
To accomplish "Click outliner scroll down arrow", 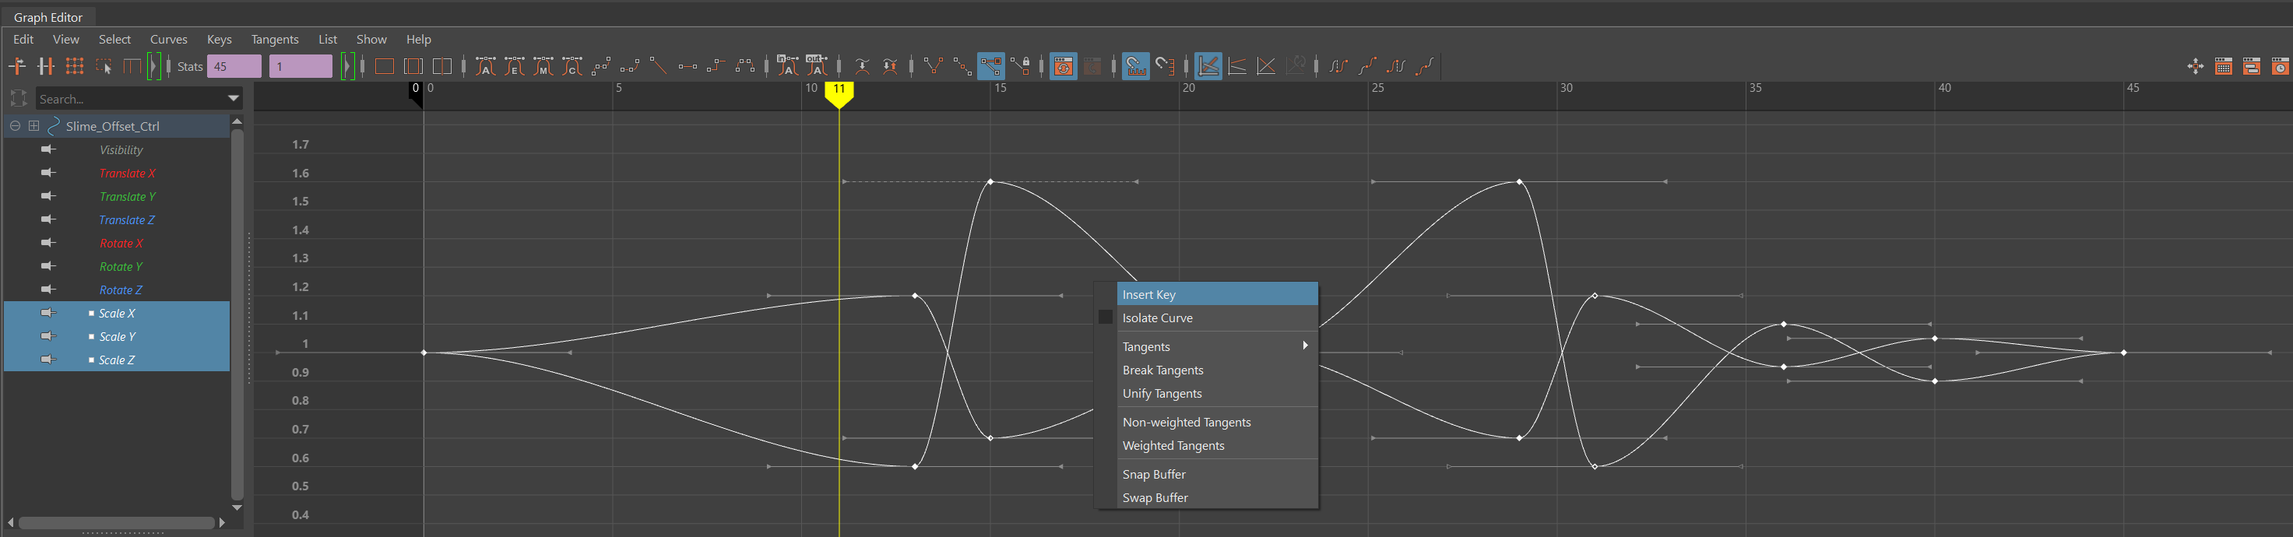I will pos(237,507).
